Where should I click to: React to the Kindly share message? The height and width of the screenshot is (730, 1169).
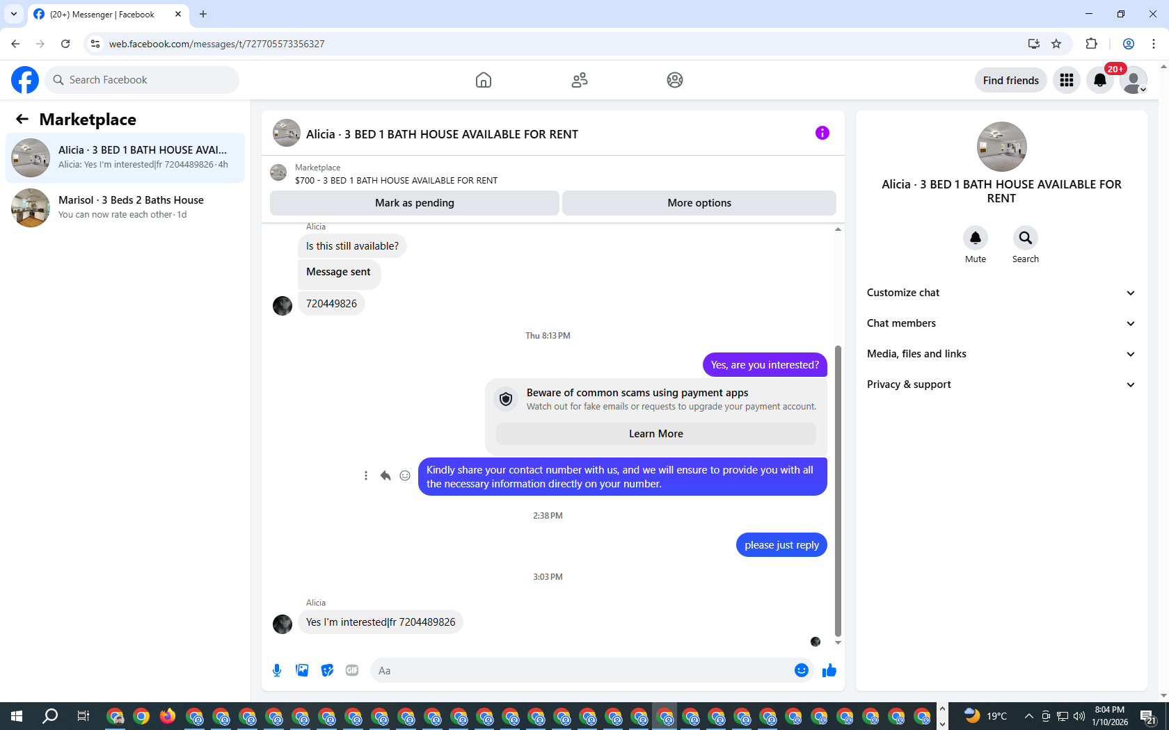[x=405, y=476]
